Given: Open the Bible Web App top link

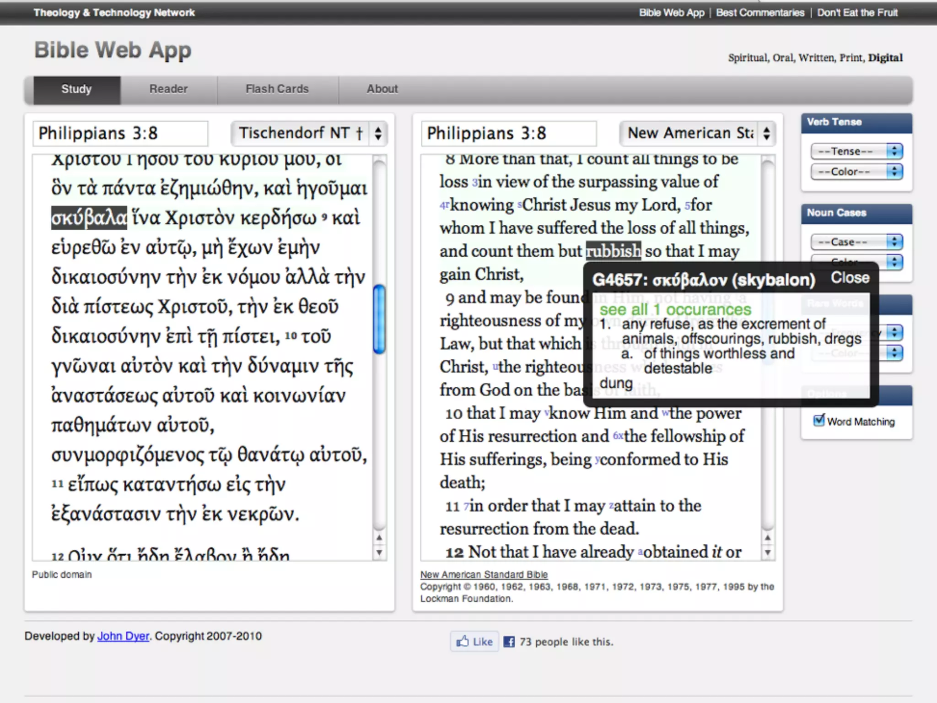Looking at the screenshot, I should click(672, 13).
